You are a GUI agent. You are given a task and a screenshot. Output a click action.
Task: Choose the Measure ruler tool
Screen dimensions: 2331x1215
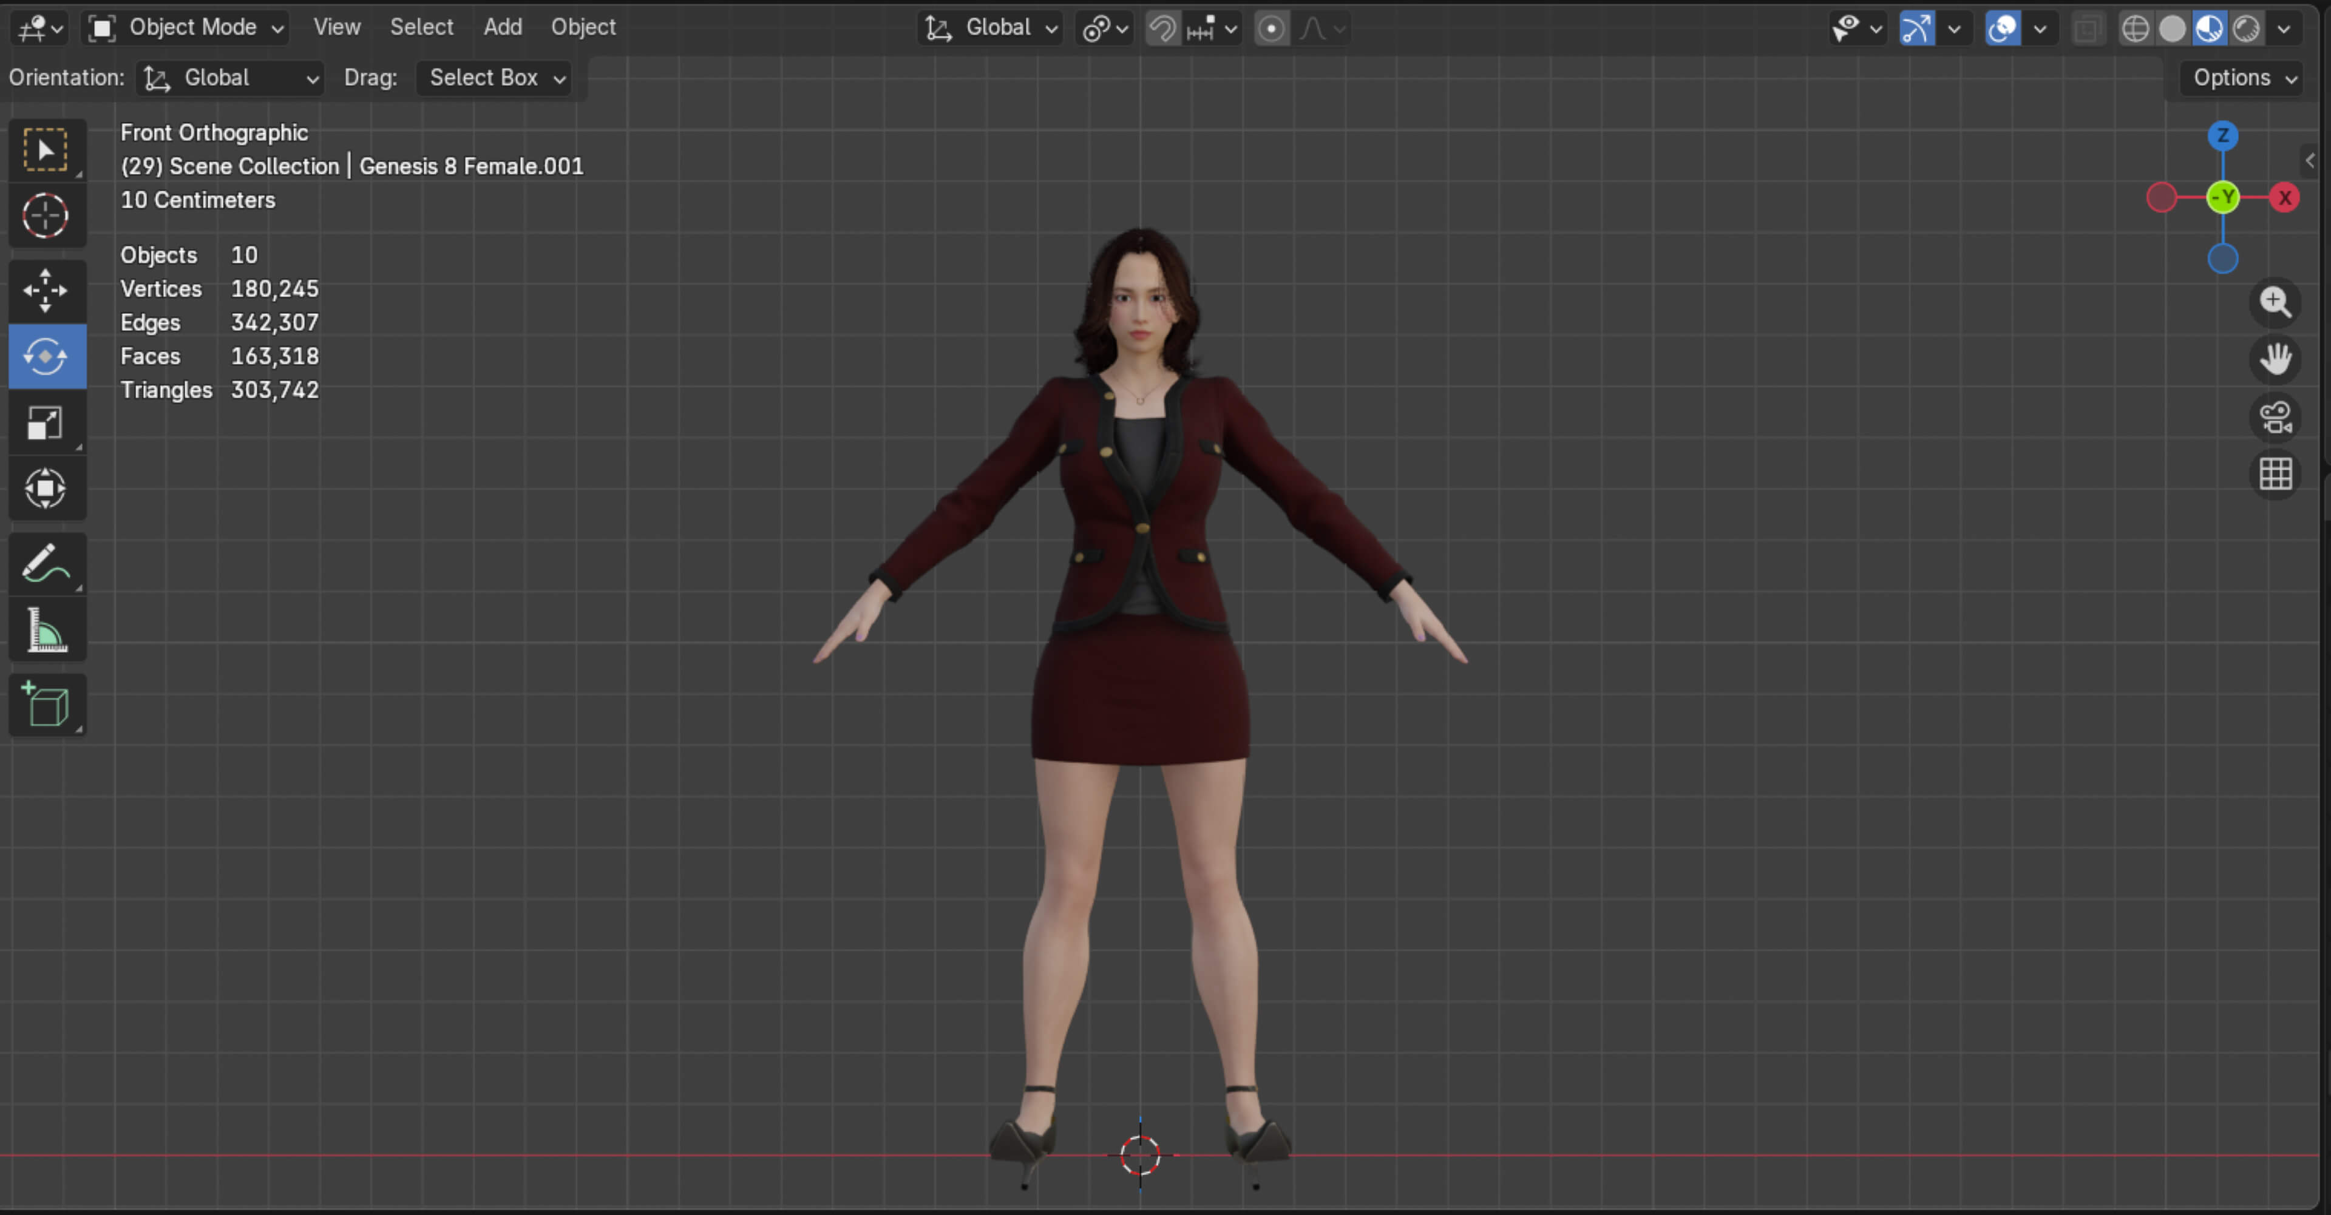tap(46, 630)
